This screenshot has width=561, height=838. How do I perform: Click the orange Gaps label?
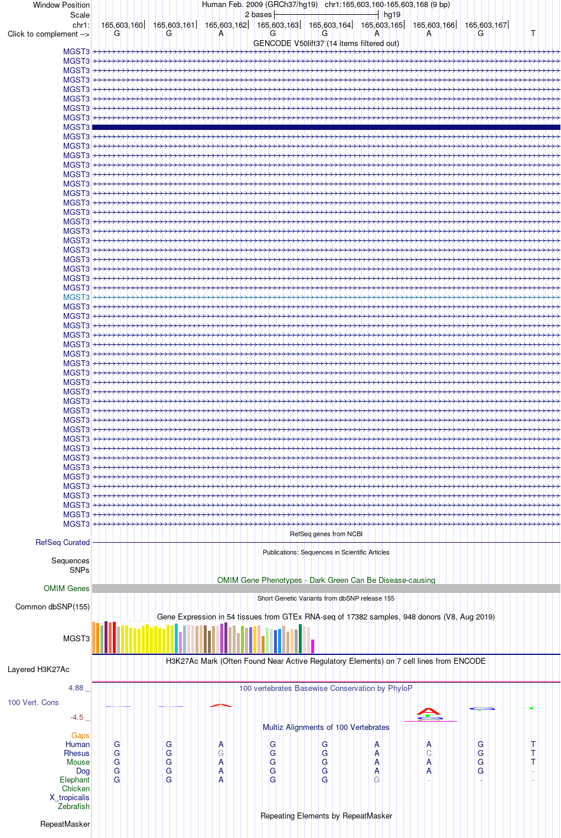click(80, 735)
